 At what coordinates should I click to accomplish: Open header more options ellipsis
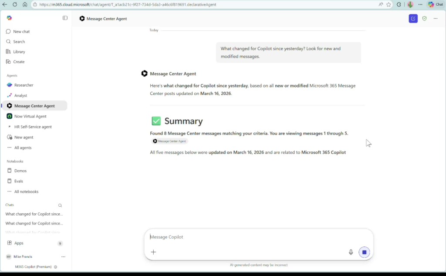click(436, 18)
